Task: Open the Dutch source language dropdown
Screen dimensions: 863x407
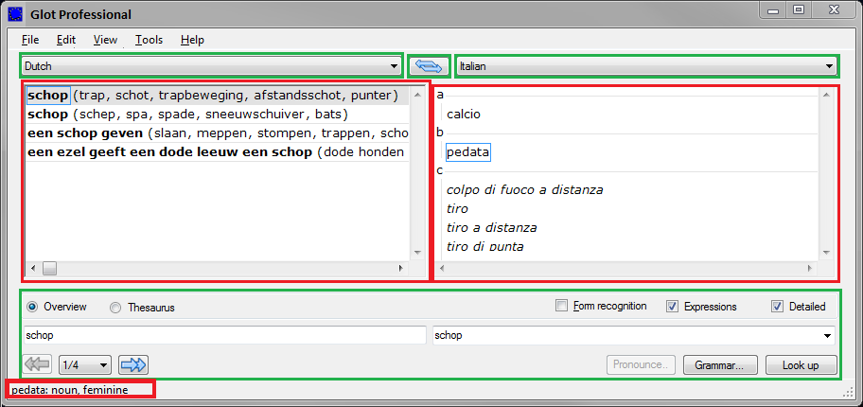Action: [x=211, y=66]
